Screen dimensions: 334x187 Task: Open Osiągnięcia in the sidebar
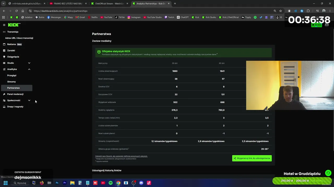pos(13,57)
